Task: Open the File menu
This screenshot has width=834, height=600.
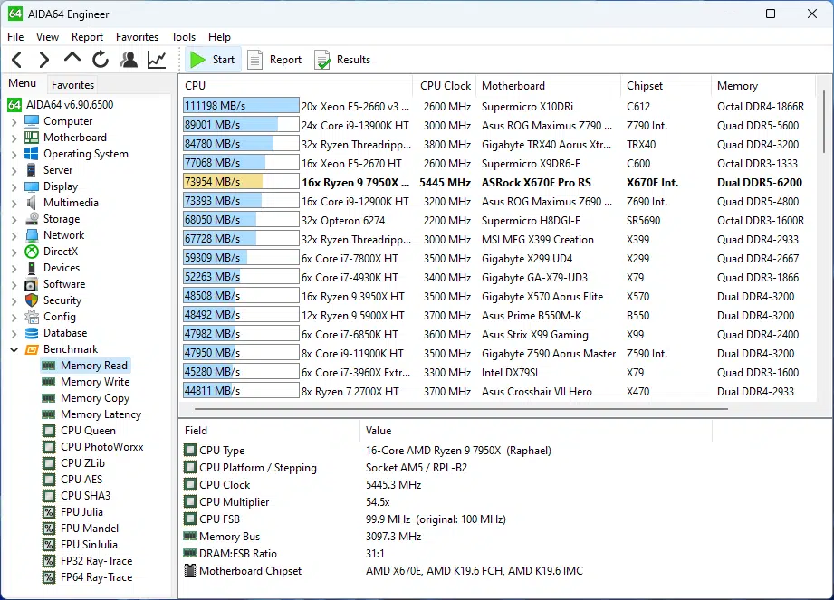Action: (15, 37)
